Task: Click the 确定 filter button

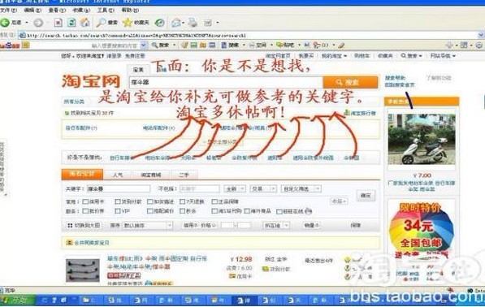Action: [x=366, y=196]
